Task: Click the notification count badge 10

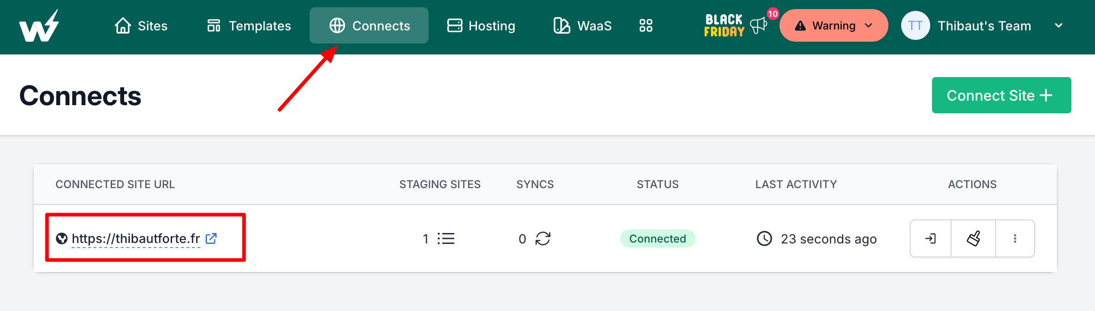Action: pyautogui.click(x=773, y=14)
